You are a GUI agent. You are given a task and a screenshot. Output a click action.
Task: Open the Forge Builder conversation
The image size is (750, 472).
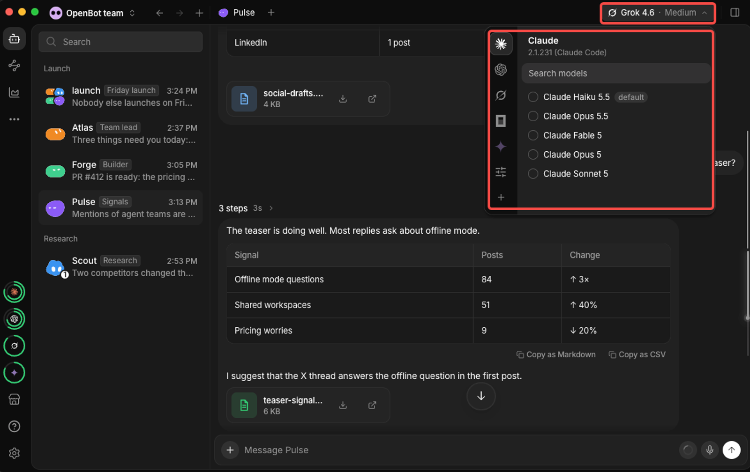coord(120,171)
